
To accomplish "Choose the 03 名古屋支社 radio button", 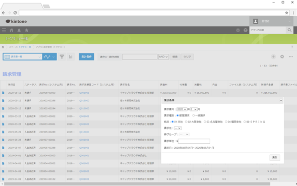I will (205, 122).
